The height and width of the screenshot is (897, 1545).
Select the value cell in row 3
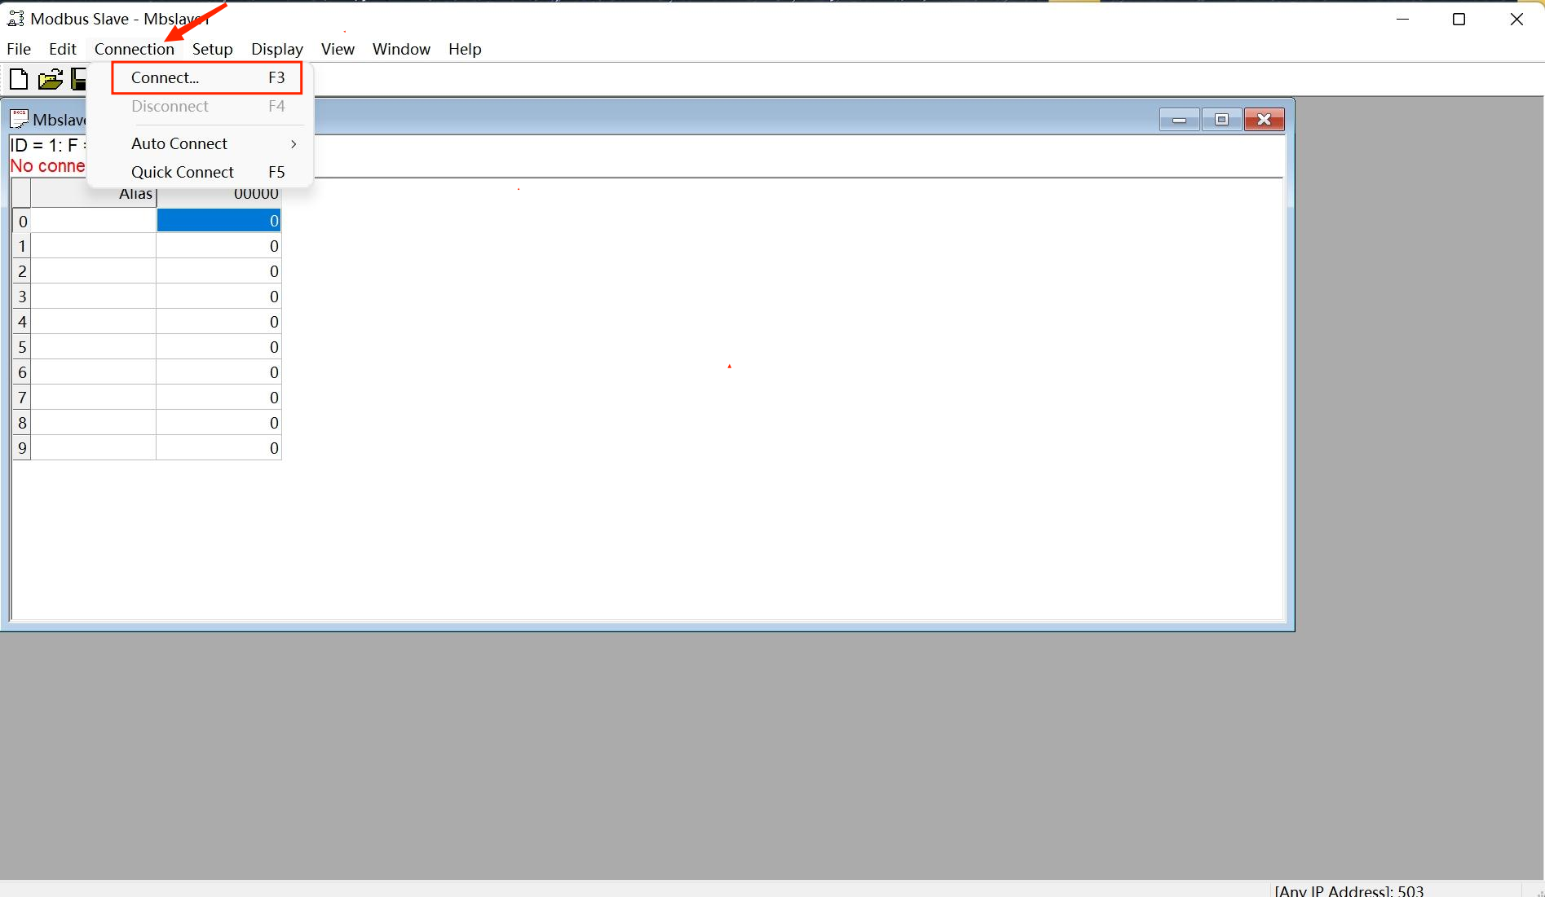click(219, 297)
